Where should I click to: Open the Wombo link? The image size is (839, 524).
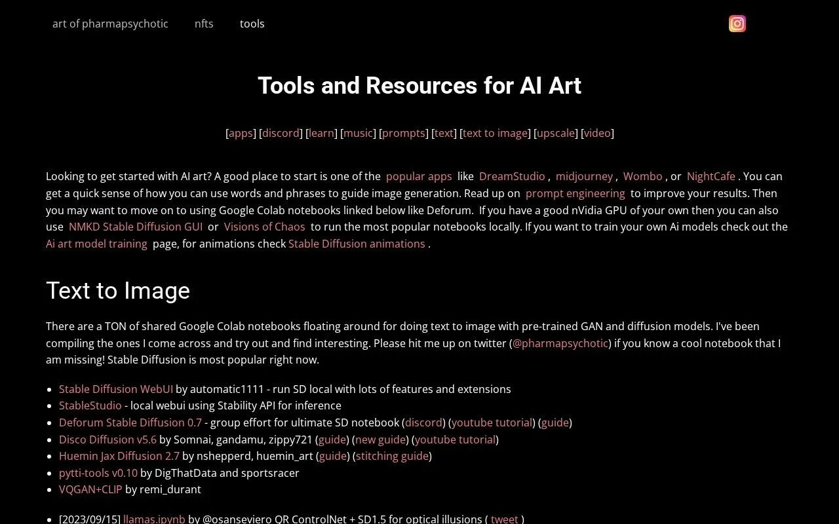[642, 176]
